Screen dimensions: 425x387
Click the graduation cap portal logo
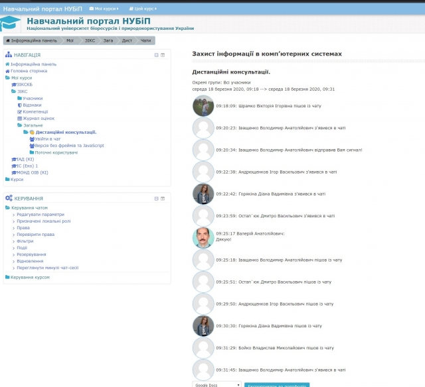tap(10, 23)
